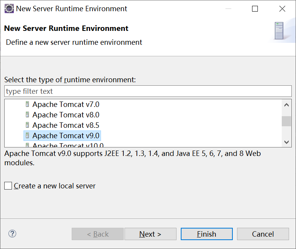Select Apache Tomcat v8.5 in the list
The image size is (296, 249).
66,125
